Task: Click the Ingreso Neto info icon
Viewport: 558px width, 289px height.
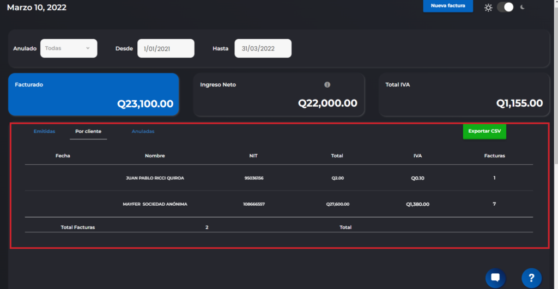Action: 327,85
